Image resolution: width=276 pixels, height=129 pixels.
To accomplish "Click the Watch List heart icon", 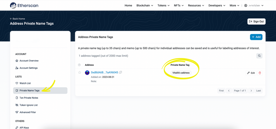I will [17, 83].
